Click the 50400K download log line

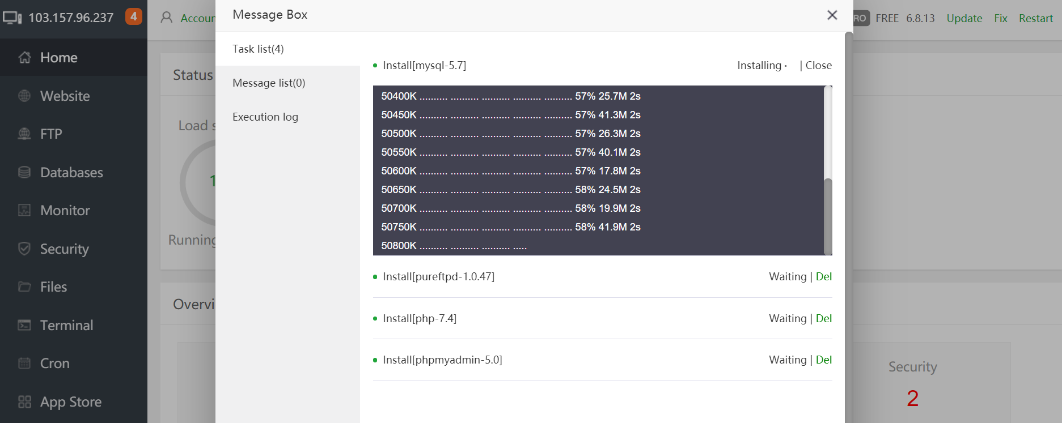click(x=511, y=96)
